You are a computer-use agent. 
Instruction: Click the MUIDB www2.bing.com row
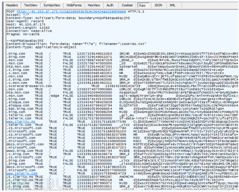(x=122, y=151)
